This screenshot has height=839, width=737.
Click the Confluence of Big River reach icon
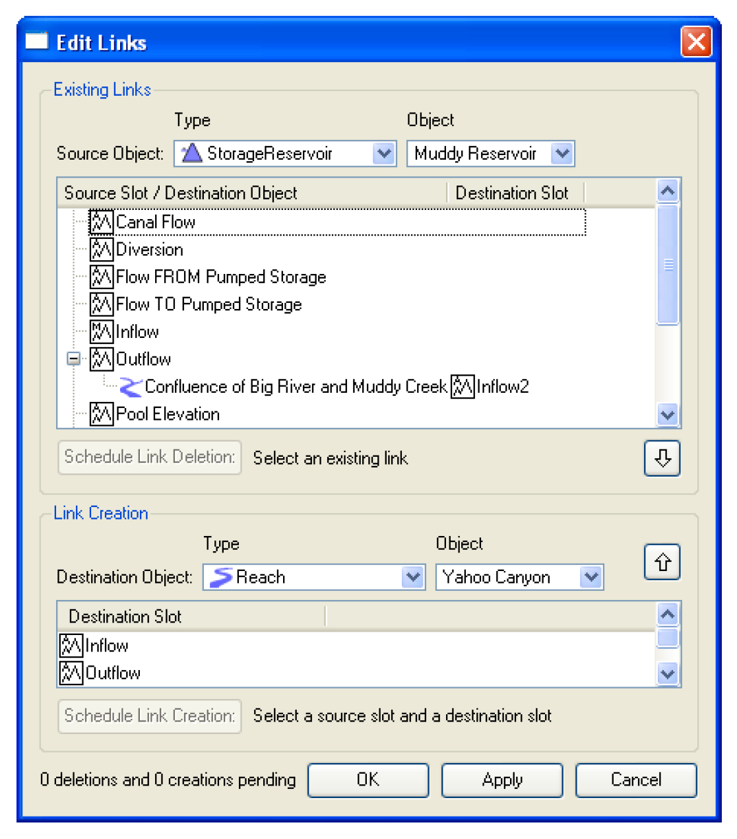[x=131, y=387]
